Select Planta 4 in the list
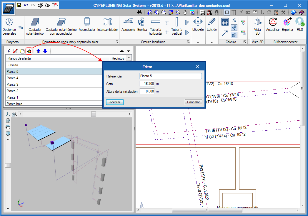 click(x=54, y=78)
